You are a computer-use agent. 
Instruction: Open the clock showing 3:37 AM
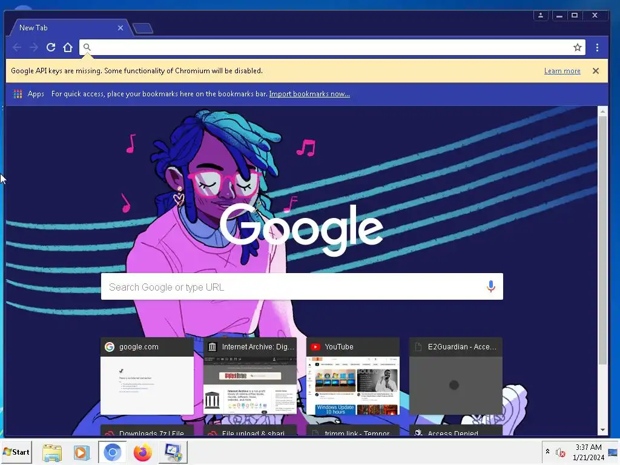pos(589,452)
